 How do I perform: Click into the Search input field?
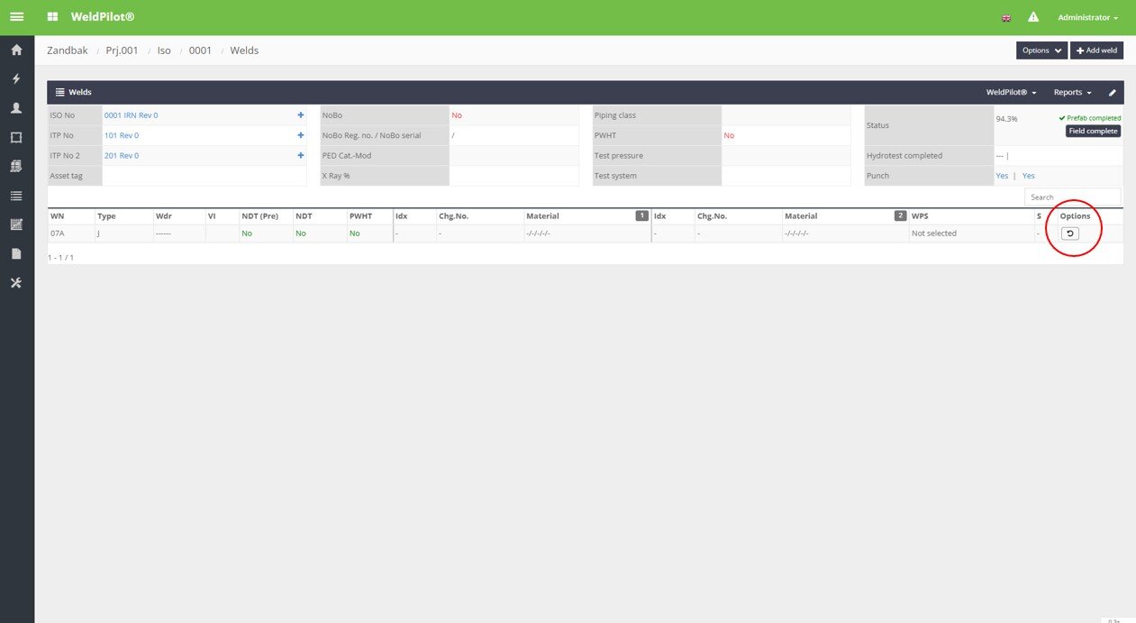pos(1072,197)
